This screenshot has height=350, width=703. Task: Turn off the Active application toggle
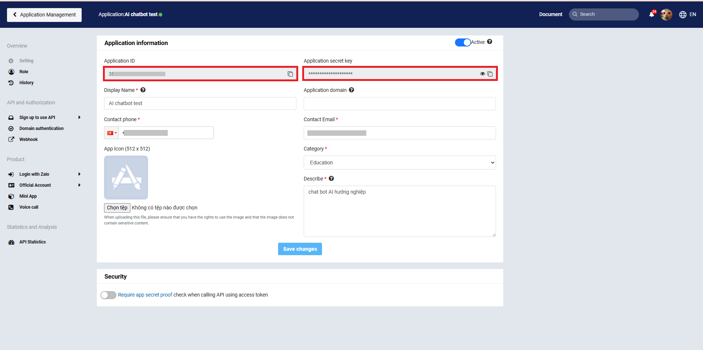pos(463,42)
